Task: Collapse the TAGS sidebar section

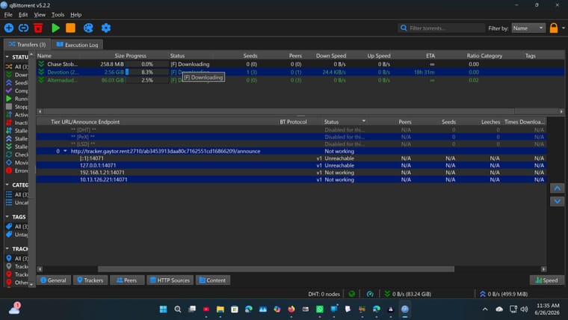Action: (7, 217)
